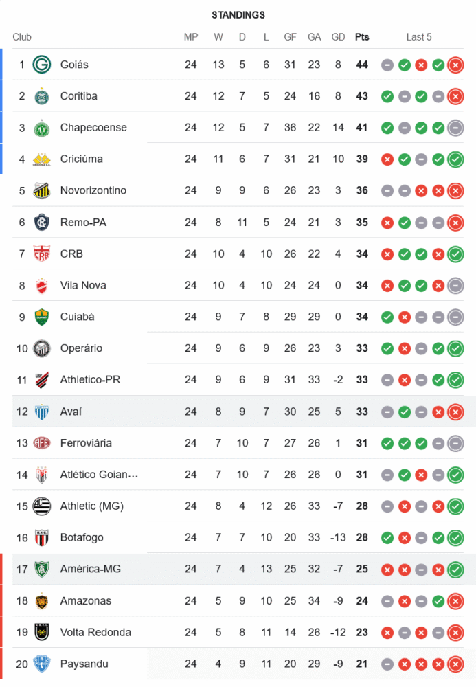476x687 pixels.
Task: Click Criciúma's most recent win result icon
Action: 455,159
